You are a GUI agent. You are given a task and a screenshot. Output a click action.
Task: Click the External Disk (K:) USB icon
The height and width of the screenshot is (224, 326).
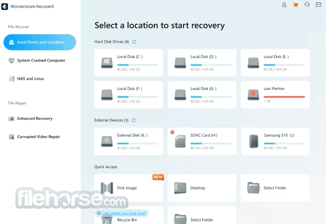click(x=107, y=141)
